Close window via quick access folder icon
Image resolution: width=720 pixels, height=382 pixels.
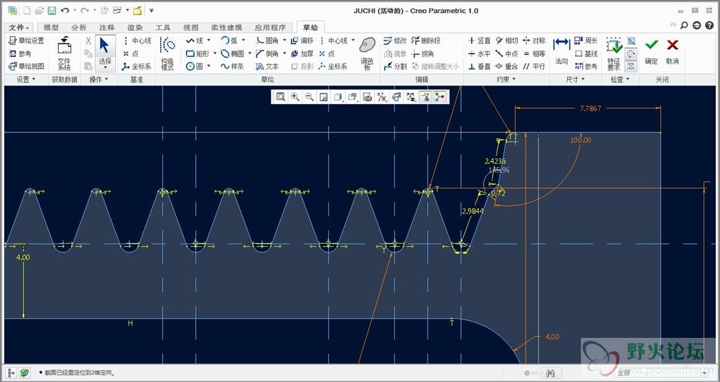(x=137, y=11)
